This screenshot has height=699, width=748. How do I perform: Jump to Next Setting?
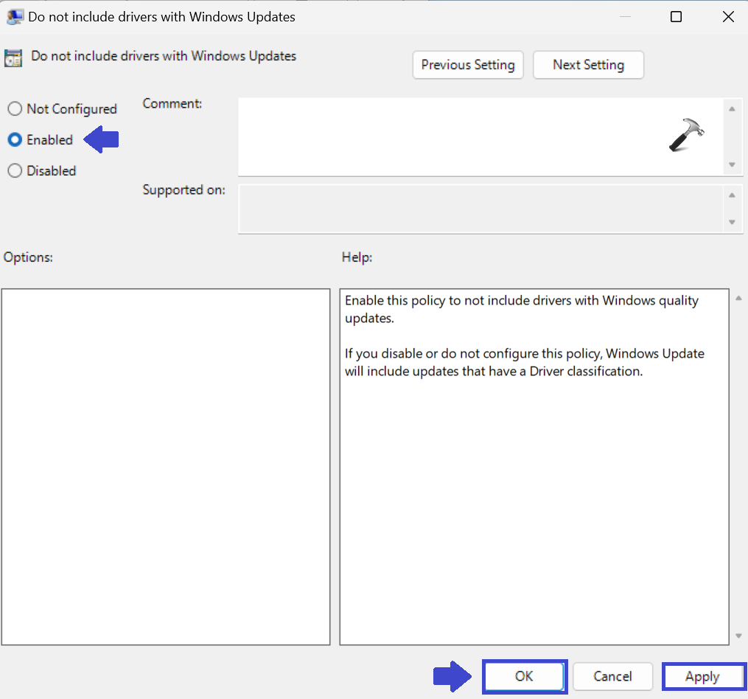point(588,65)
